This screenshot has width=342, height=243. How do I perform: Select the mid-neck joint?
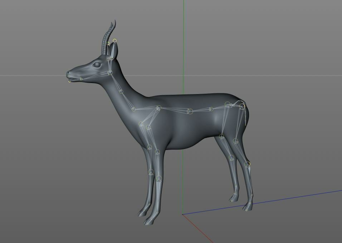point(121,92)
